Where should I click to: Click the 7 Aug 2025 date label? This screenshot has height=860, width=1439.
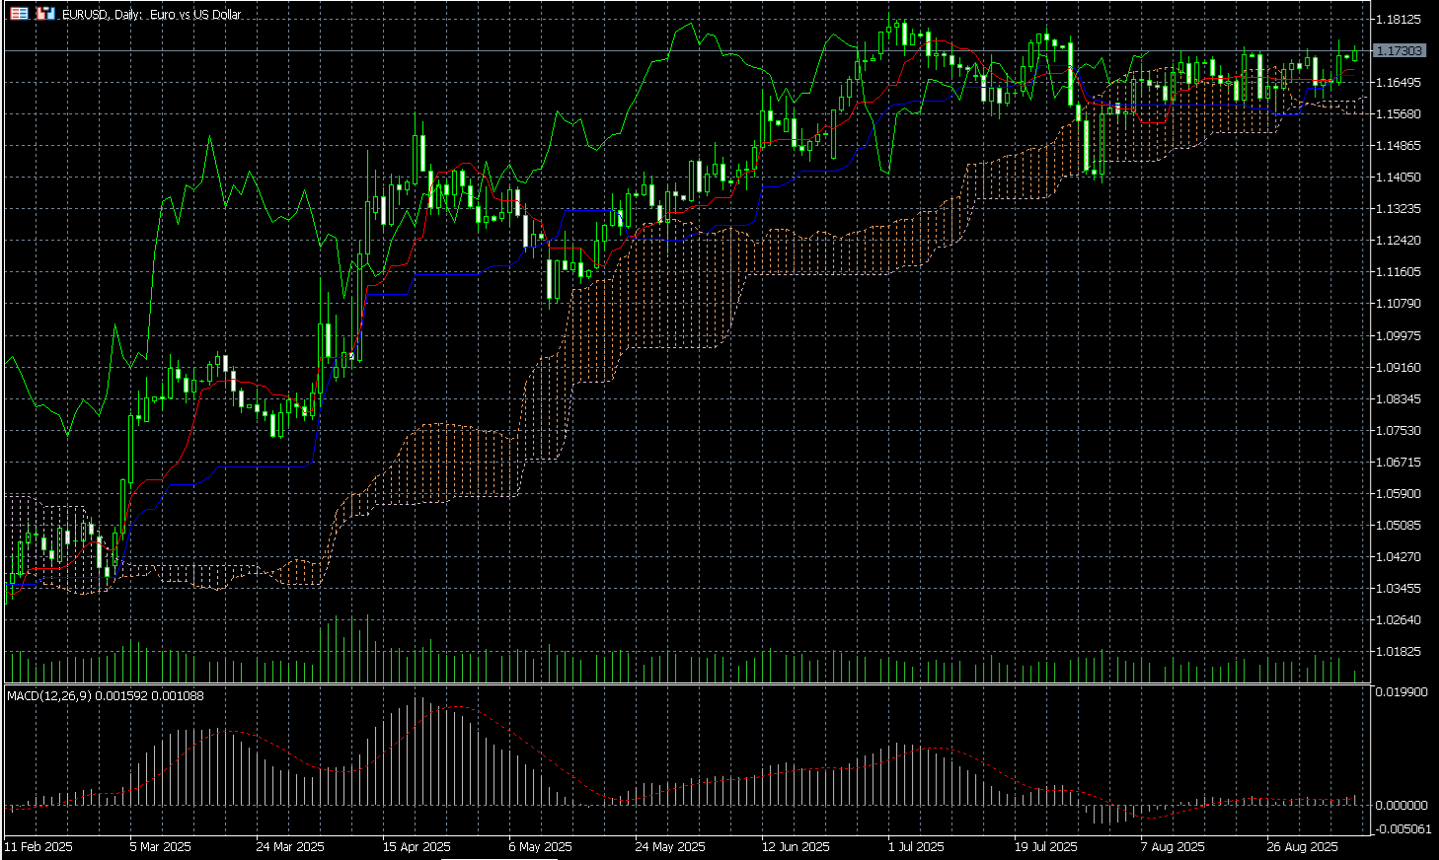click(1173, 847)
